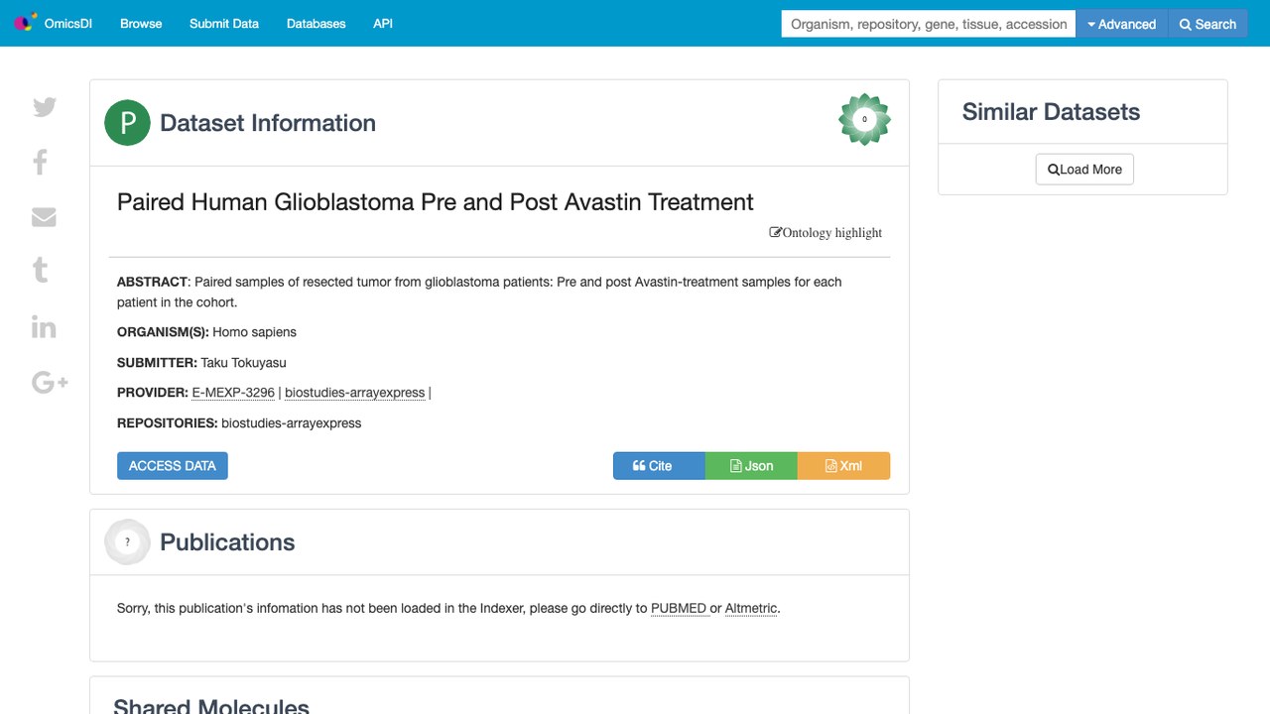Follow the PUBMED link
The image size is (1270, 714).
tap(679, 609)
